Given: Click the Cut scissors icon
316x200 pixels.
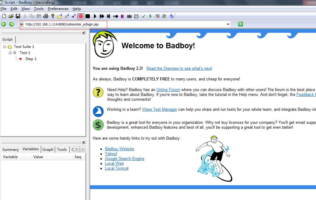Looking at the screenshot, I should point(25,16).
